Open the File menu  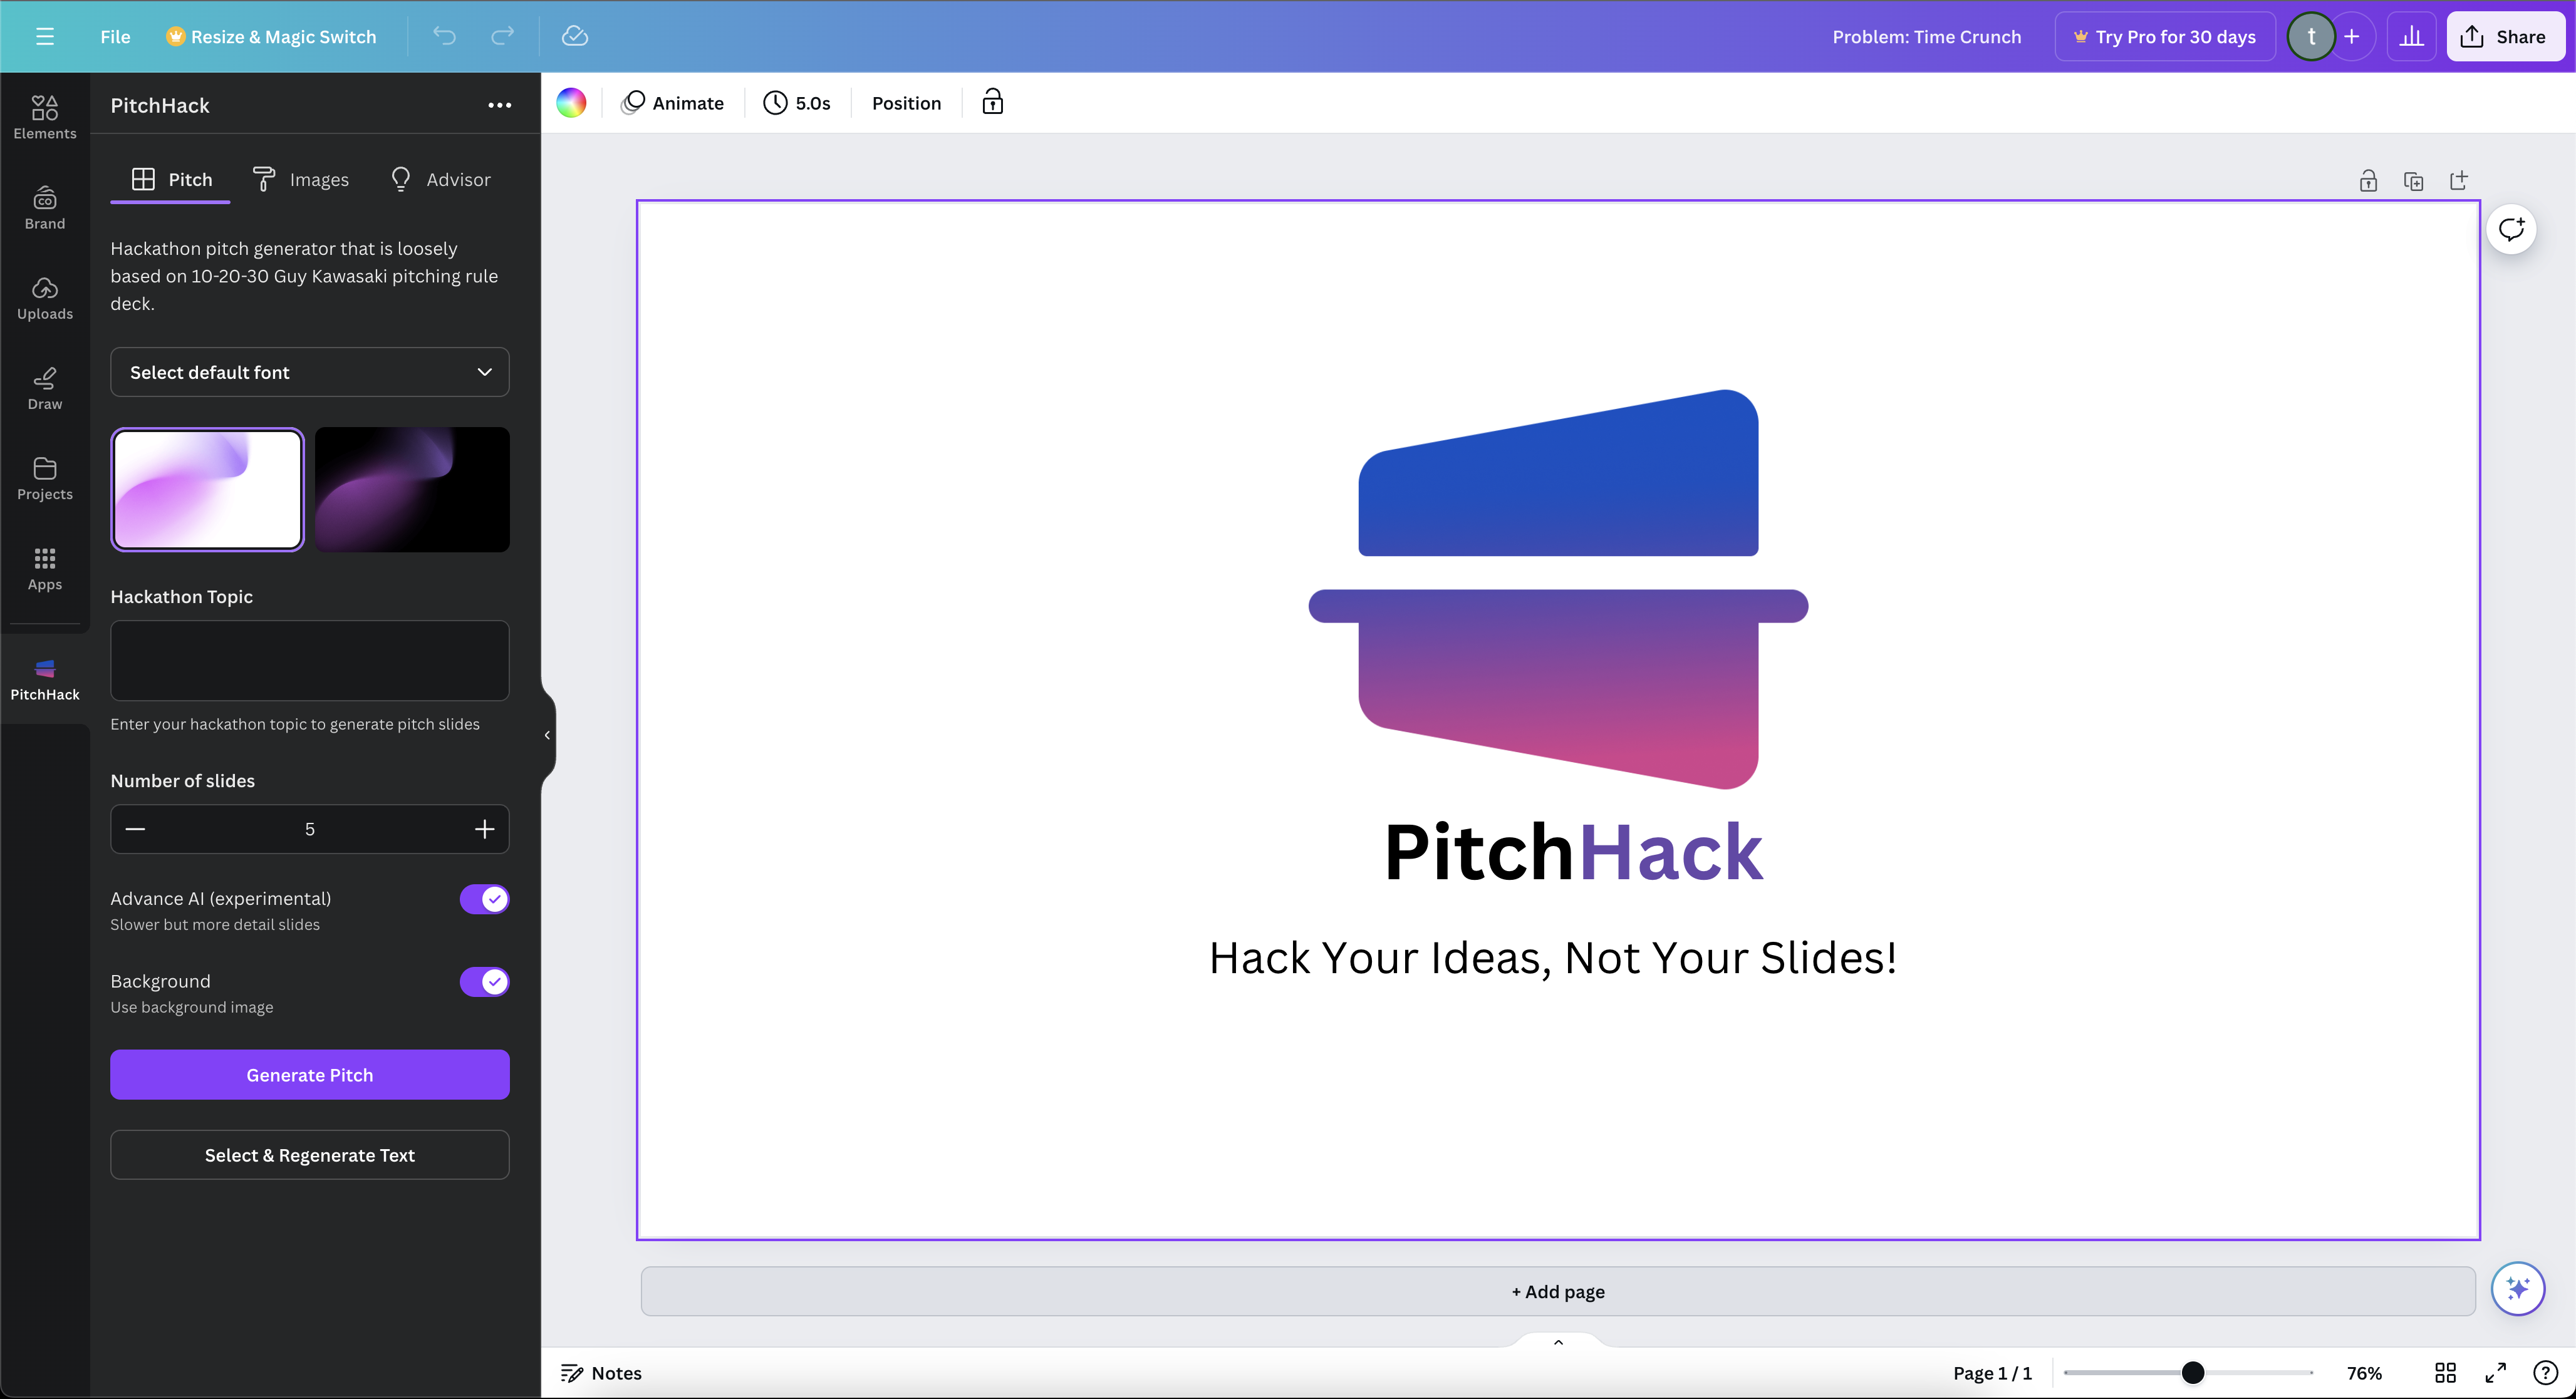(x=115, y=36)
